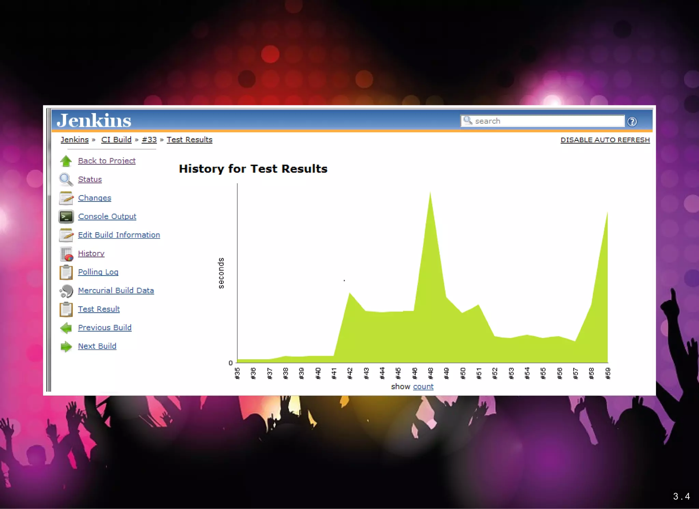Disable auto refresh via top-right link

[605, 140]
